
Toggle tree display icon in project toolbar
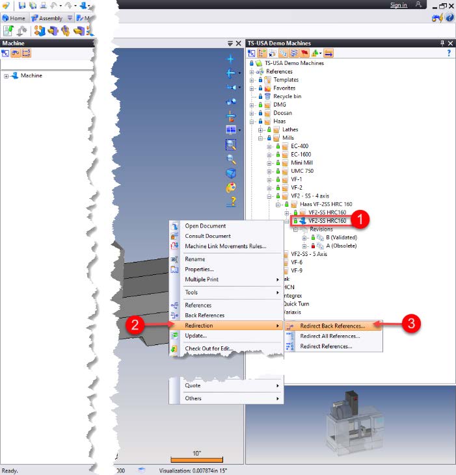pos(262,54)
